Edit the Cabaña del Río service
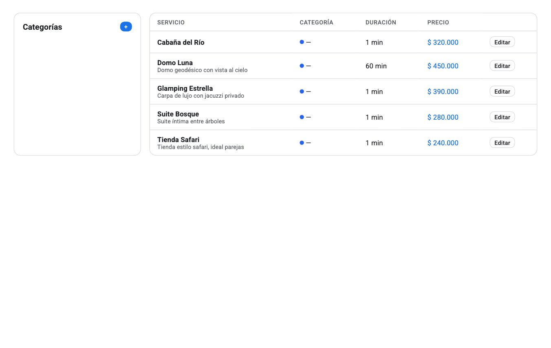551x348 pixels. (x=502, y=42)
